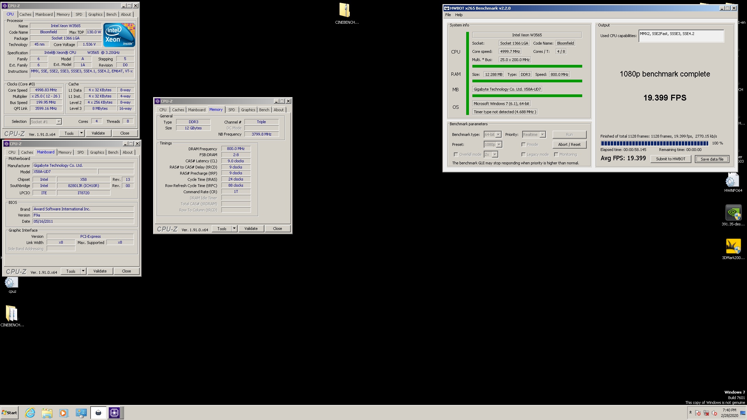The height and width of the screenshot is (420, 747).
Task: Open the CINEBENCH folder beneath the cpuz shortcut
Action: click(12, 313)
